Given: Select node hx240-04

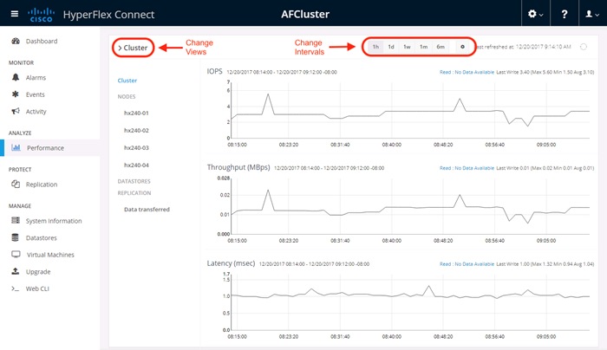Looking at the screenshot, I should 136,165.
